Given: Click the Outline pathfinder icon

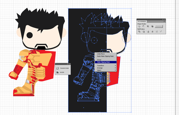Looking at the screenshot, I should (156, 31).
